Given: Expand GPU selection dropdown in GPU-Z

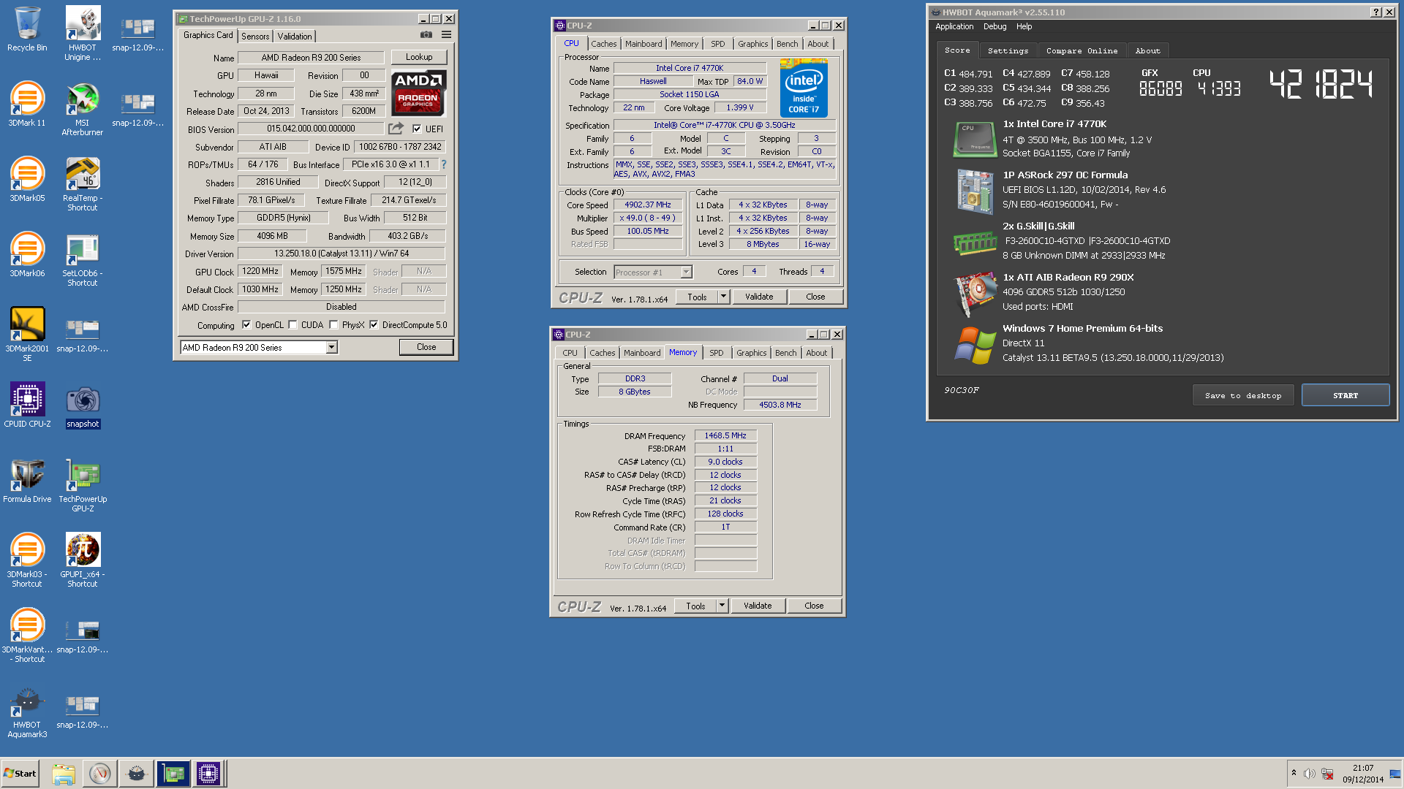Looking at the screenshot, I should click(x=331, y=348).
